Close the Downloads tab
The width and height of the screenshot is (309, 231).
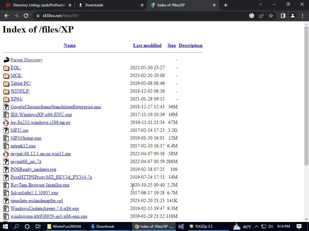click(142, 5)
